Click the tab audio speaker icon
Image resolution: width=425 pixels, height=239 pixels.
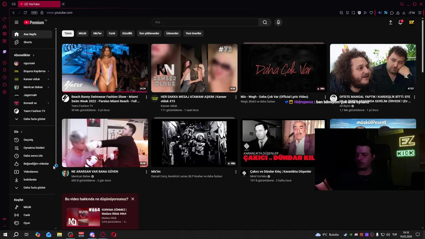[x=380, y=13]
